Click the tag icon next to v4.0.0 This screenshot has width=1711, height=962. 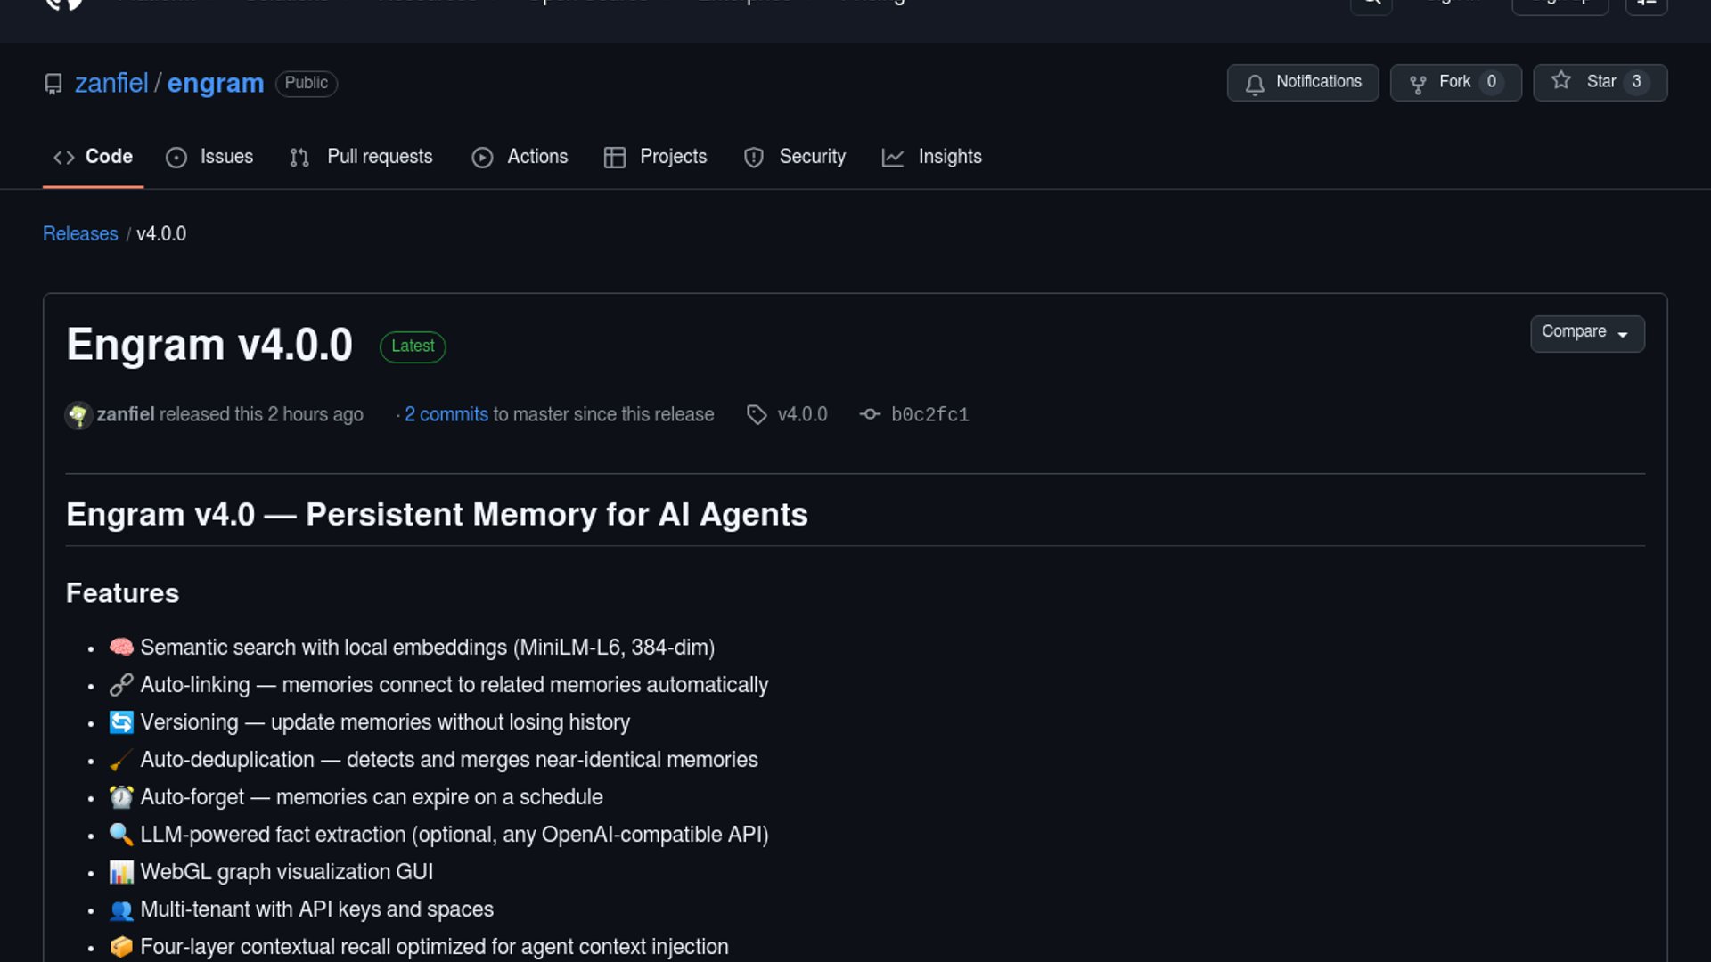757,415
